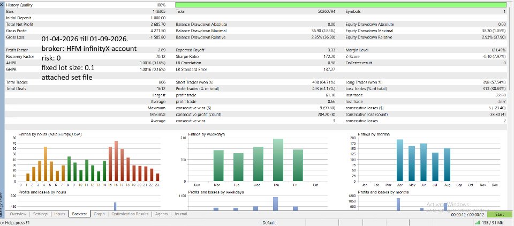
Task: Click Short Trades value 408 (64.71%)
Action: 324,82
